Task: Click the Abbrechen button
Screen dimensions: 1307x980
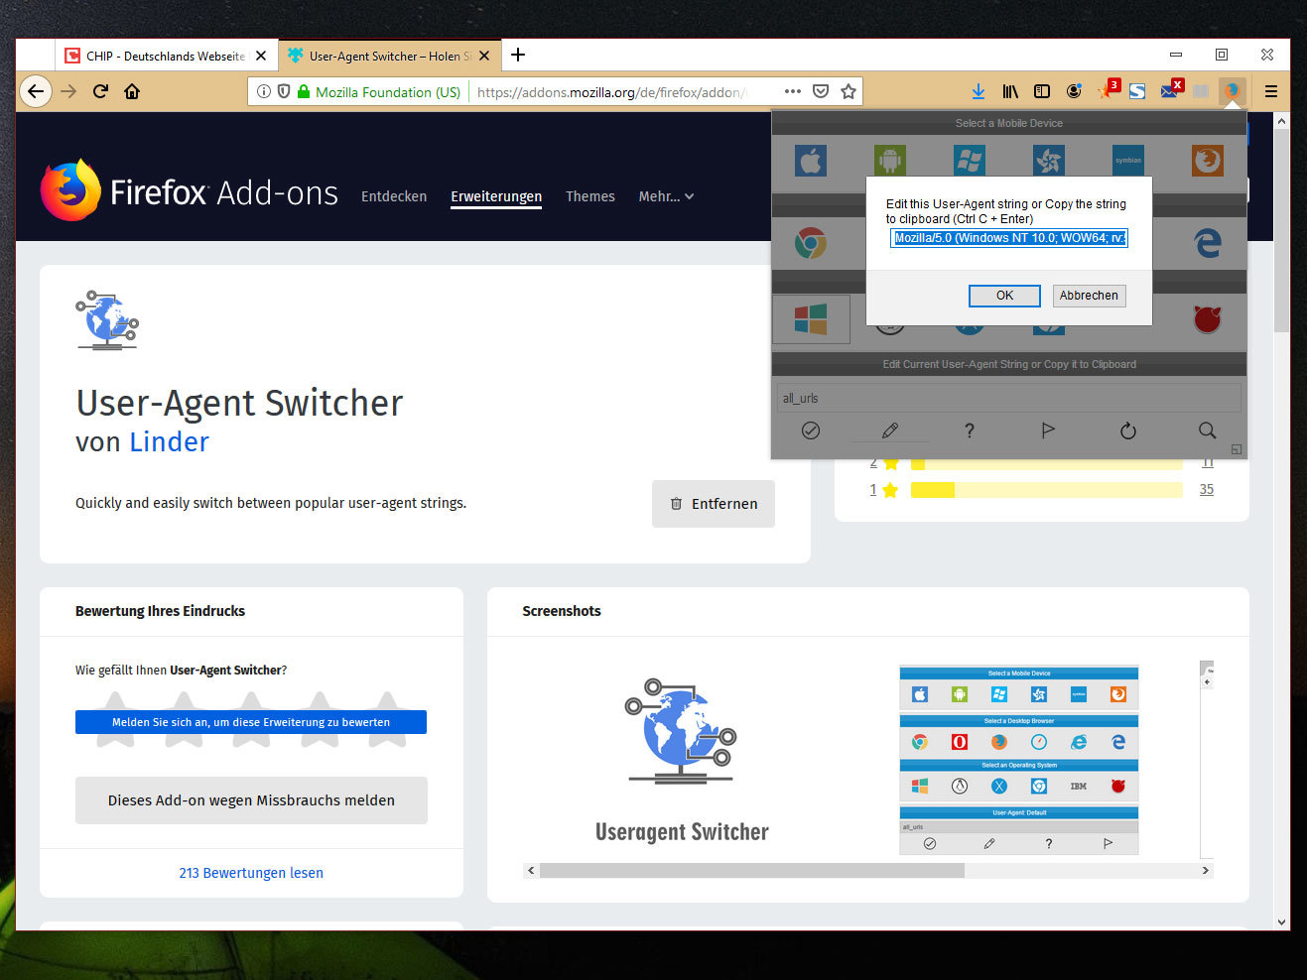Action: (x=1089, y=296)
